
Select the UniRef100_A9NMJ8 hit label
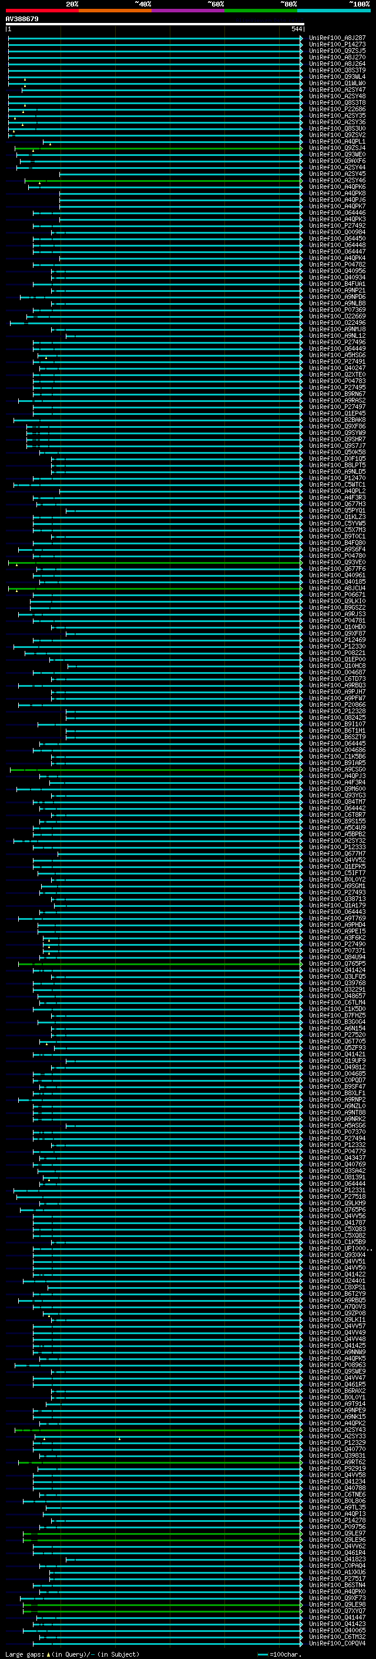coord(337,329)
